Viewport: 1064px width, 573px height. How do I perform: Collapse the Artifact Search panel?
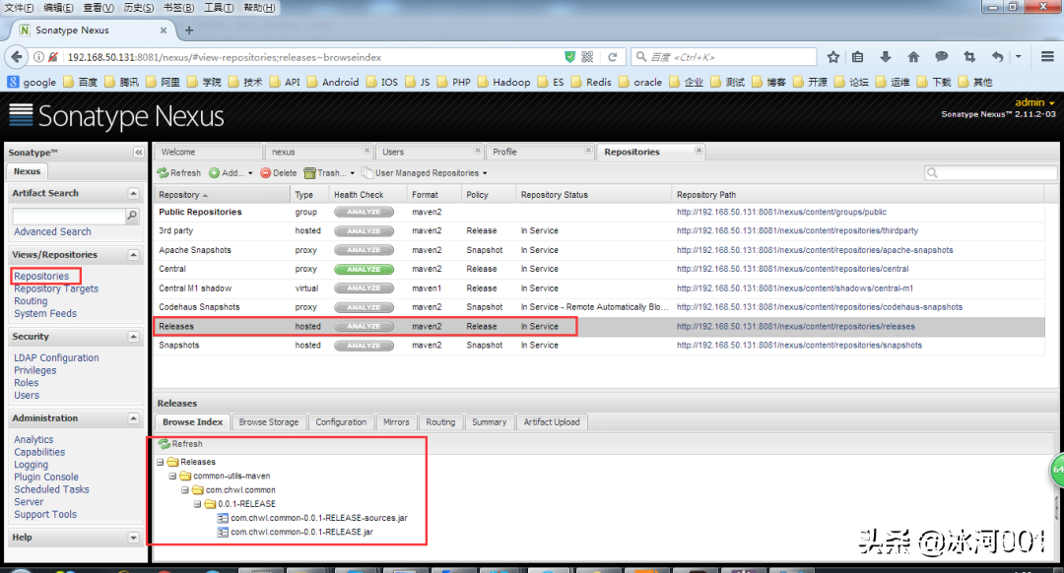pyautogui.click(x=134, y=193)
